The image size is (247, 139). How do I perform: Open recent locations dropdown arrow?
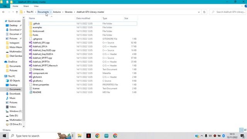coord(13,12)
